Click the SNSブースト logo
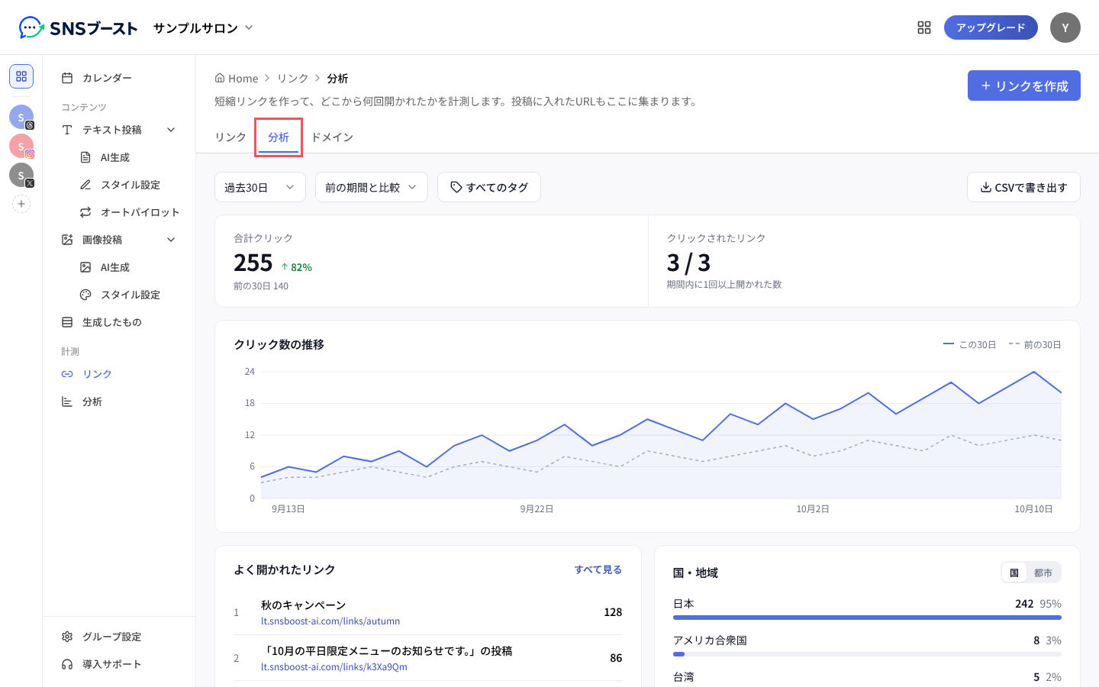The image size is (1099, 687). click(78, 27)
